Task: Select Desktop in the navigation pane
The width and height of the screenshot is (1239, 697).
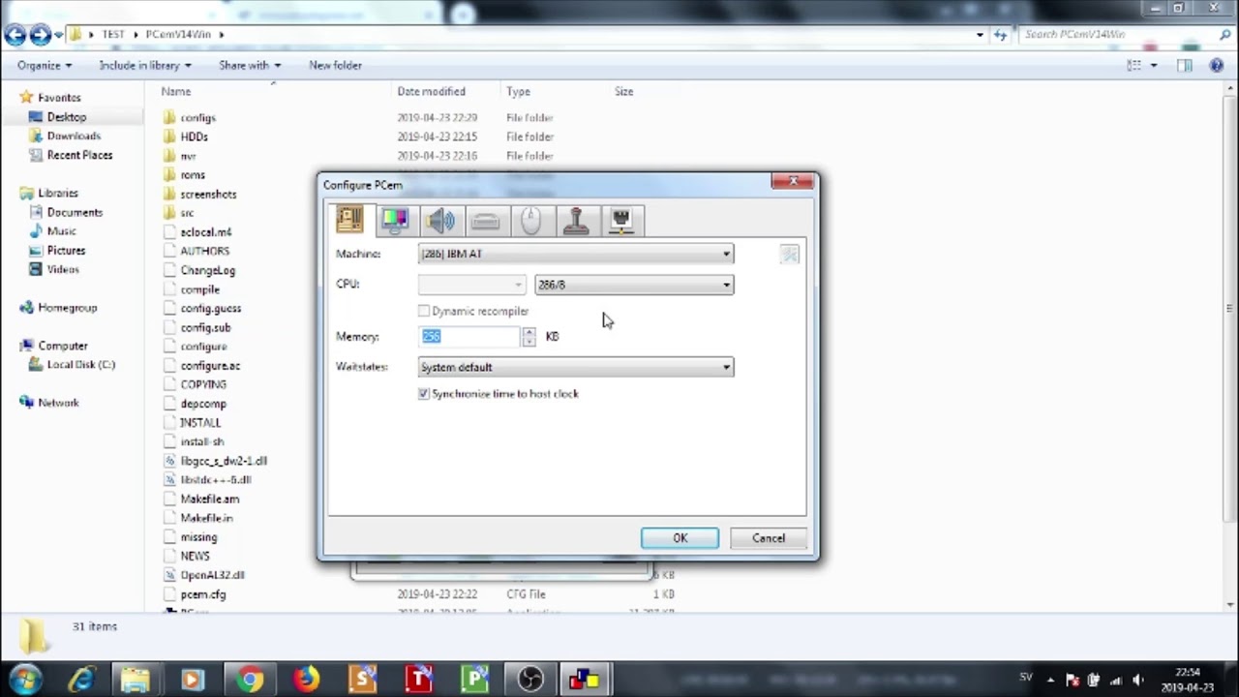Action: point(66,116)
